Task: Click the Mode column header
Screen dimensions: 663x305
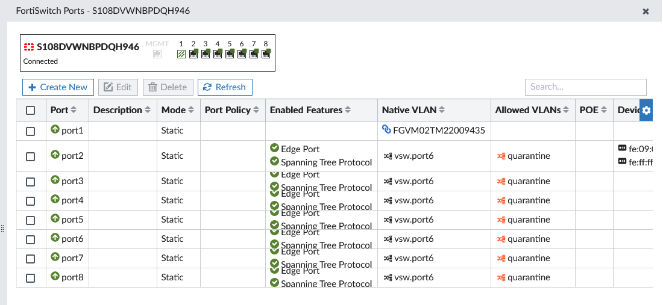Action: pos(178,110)
